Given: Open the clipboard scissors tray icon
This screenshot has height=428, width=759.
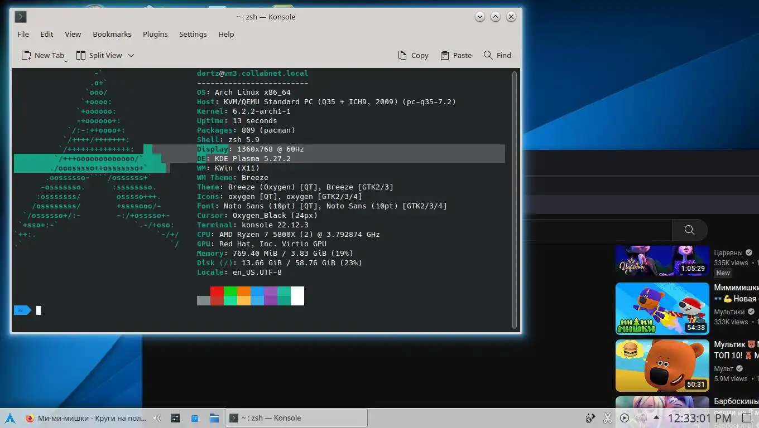Looking at the screenshot, I should (x=608, y=418).
